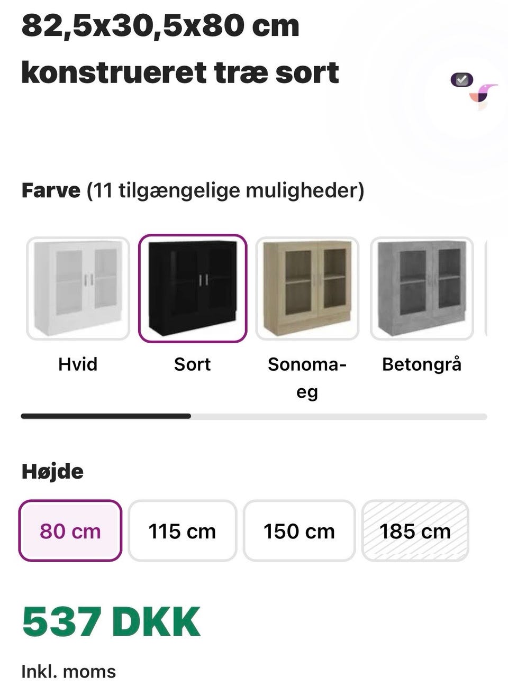Select the white (Hvid) cabinet thumbnail
The width and height of the screenshot is (508, 696).
[78, 288]
